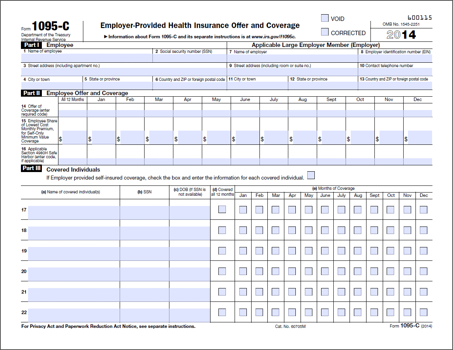This screenshot has height=350, width=453.
Task: Check 'Covered all 12 months' for row 17
Action: pos(222,210)
